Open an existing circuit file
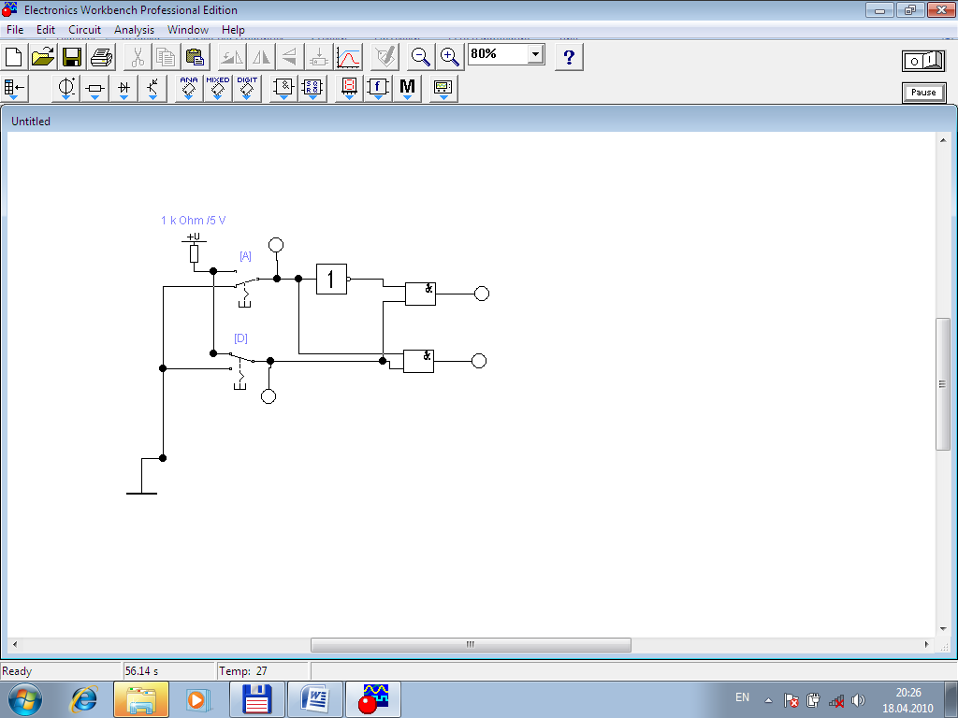 click(x=43, y=57)
